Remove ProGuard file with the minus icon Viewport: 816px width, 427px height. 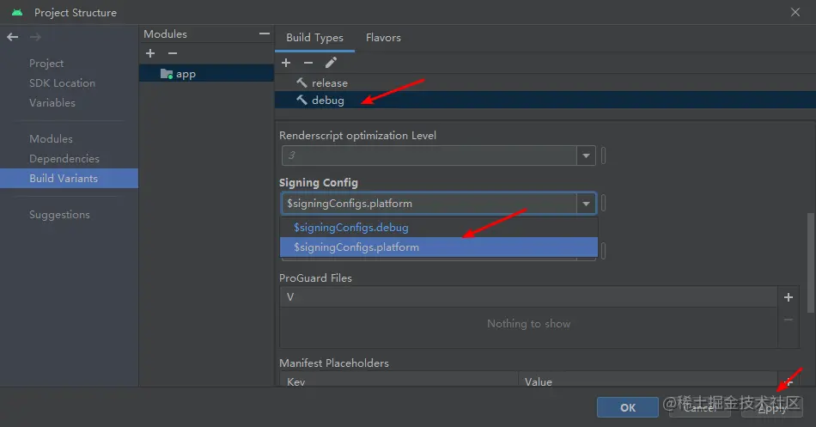[x=789, y=320]
